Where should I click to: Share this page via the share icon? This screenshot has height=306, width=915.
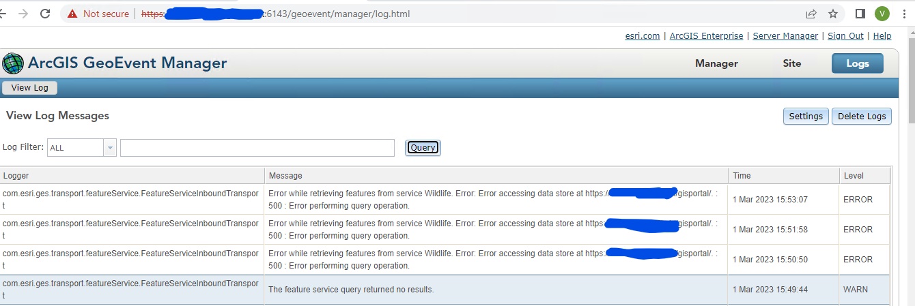[811, 14]
